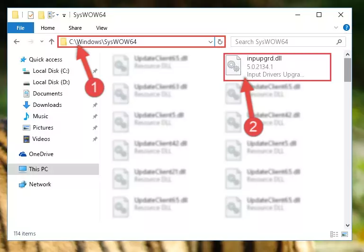The height and width of the screenshot is (252, 364).
Task: Click the Network icon in sidebar
Action: [23, 184]
